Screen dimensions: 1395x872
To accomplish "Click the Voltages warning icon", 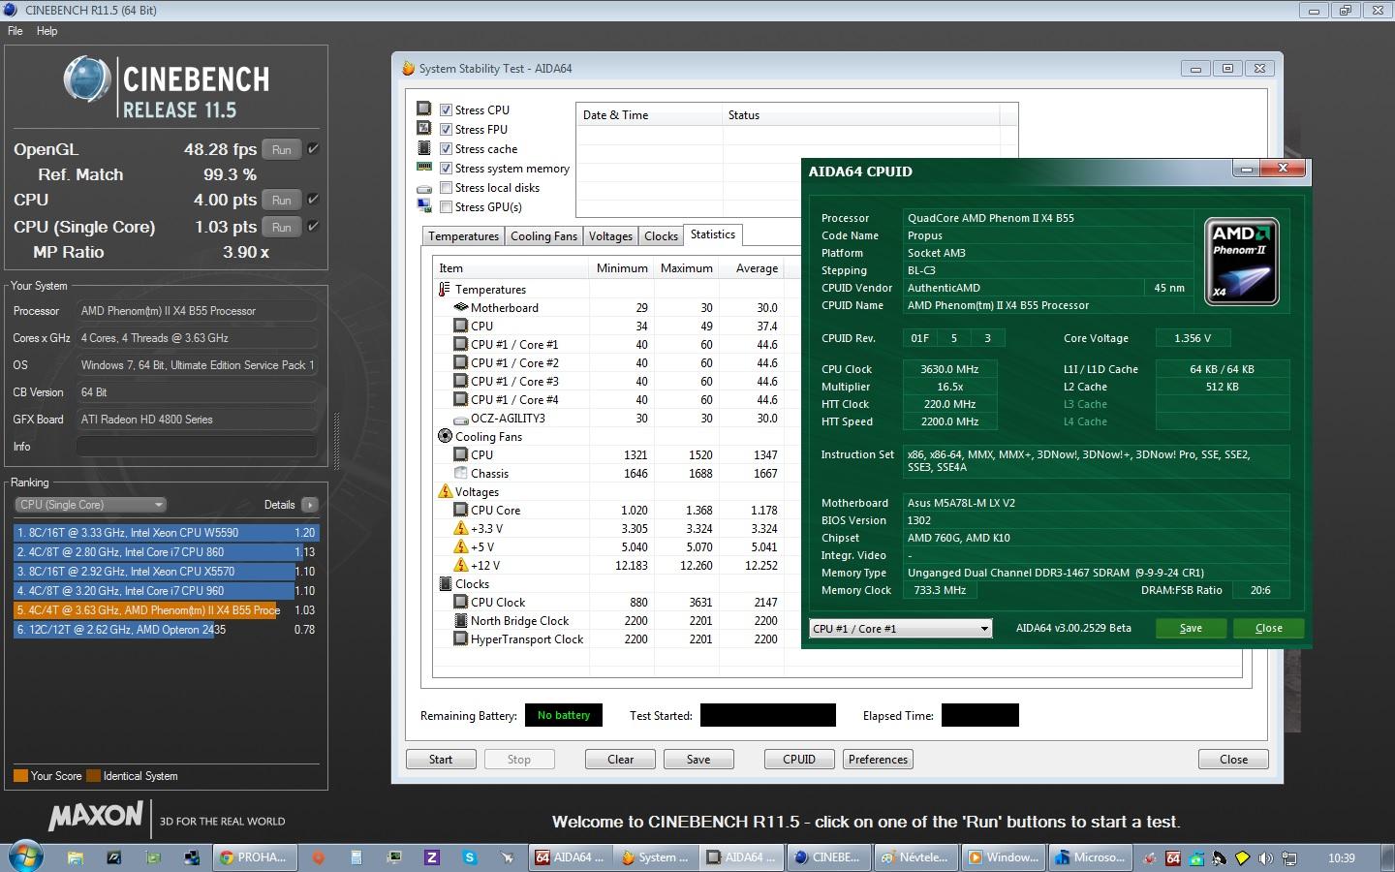I will click(x=446, y=491).
